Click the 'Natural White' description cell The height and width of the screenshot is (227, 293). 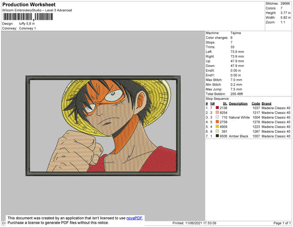[x=239, y=117]
